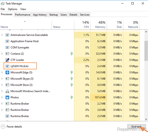Select the igfxEM Module process row
Screen dimensions: 148x132
coord(70,66)
